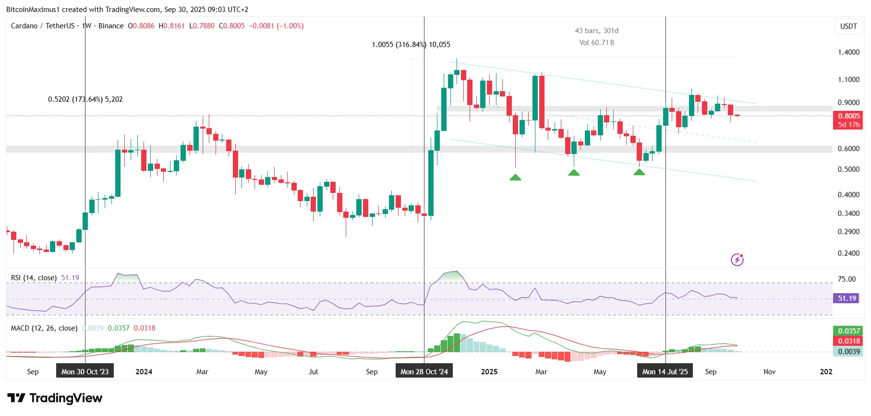Click the 1.0055 (316.84%) measurement label
Screen dimensions: 871x416
click(x=411, y=45)
